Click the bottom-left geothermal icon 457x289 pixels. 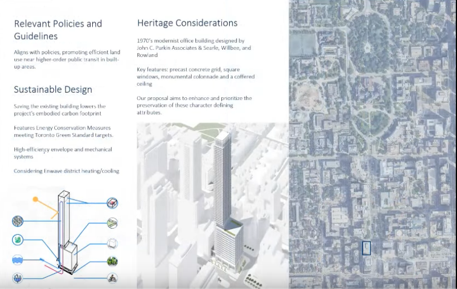pos(17,278)
